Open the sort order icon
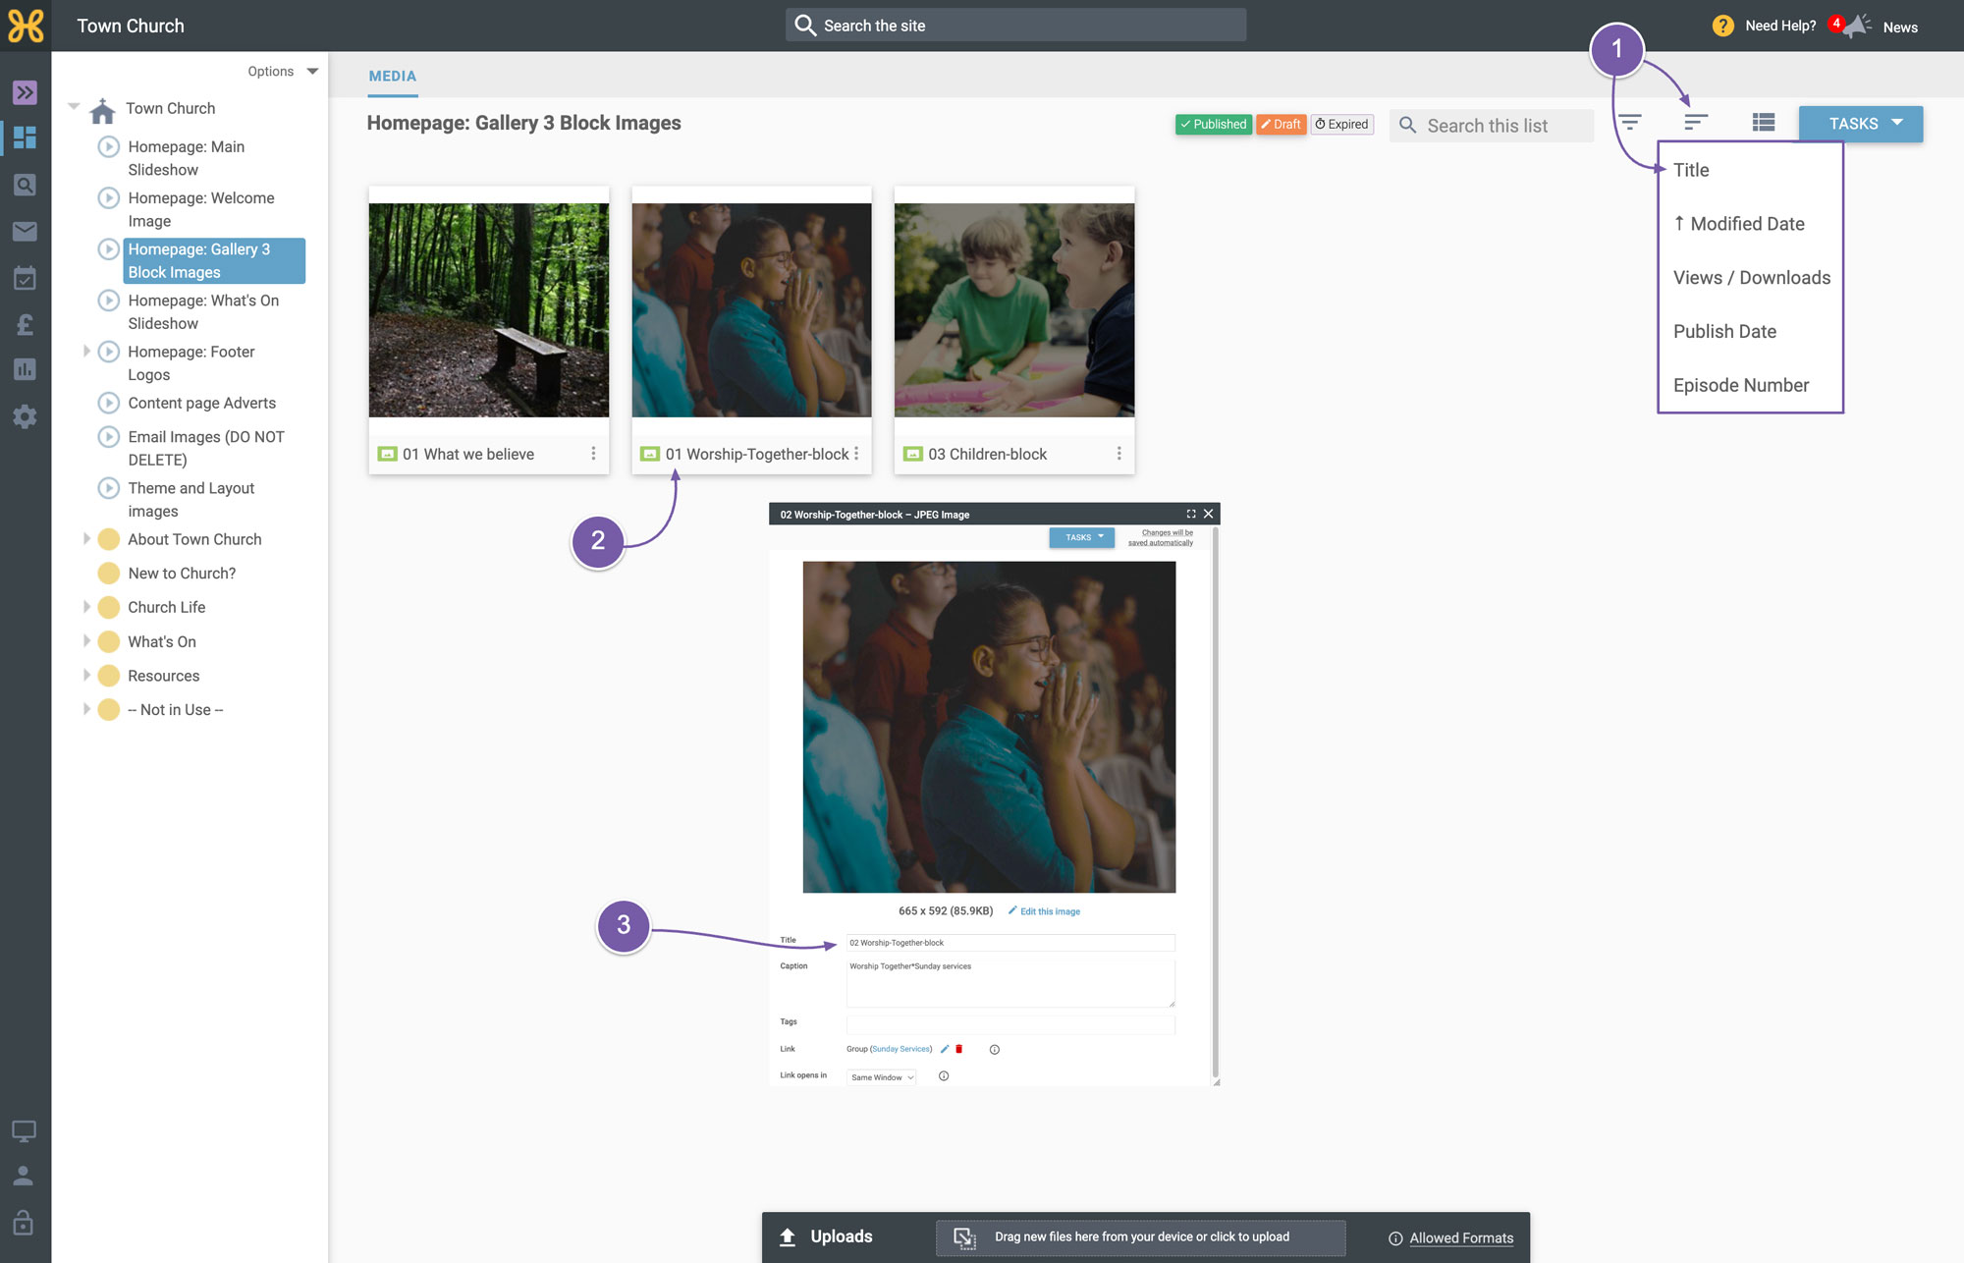Screen dimensions: 1964x1263 click(x=1696, y=123)
